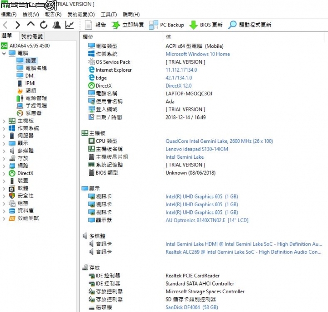Switch to 我的最愛 tab
This screenshot has height=312, width=328.
point(32,36)
